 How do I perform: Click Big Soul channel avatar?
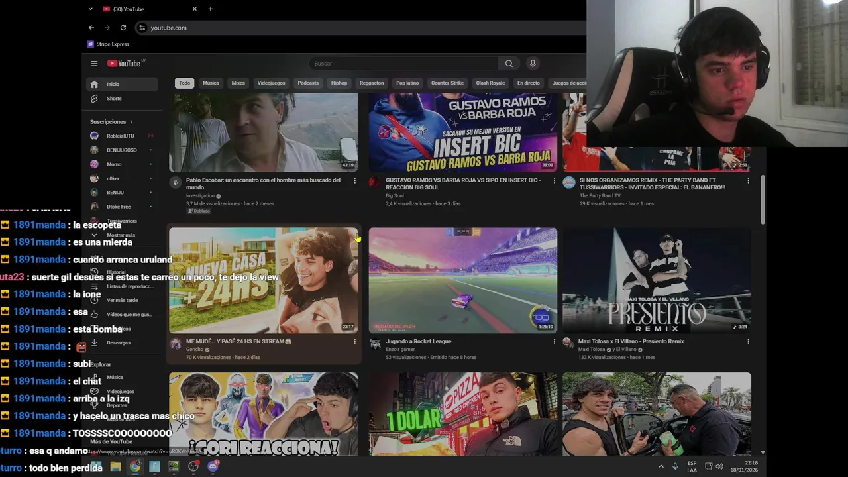pyautogui.click(x=375, y=183)
